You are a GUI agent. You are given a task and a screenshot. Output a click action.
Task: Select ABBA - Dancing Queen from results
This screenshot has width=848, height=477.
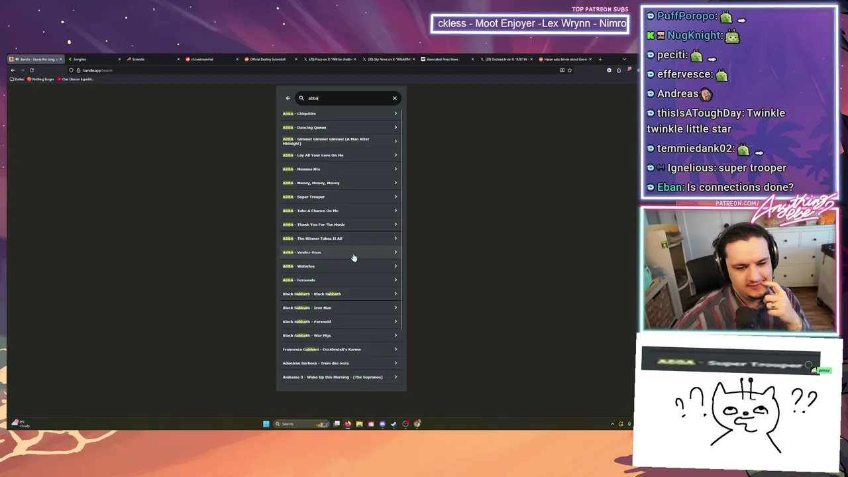tap(340, 127)
